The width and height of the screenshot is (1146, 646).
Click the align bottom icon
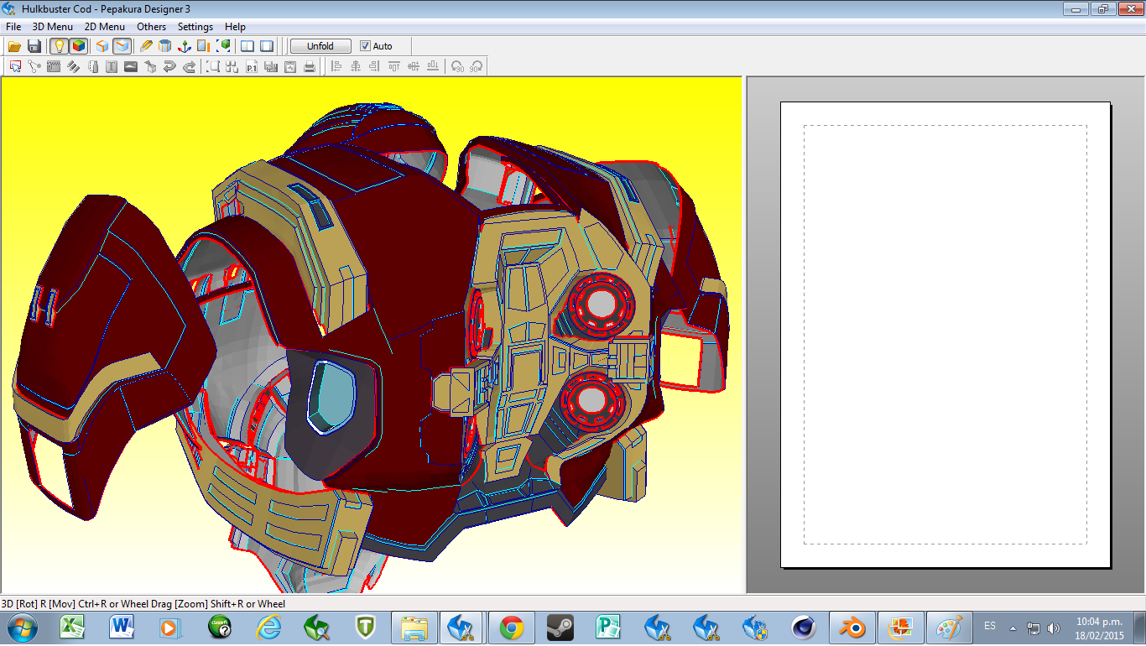coord(433,66)
